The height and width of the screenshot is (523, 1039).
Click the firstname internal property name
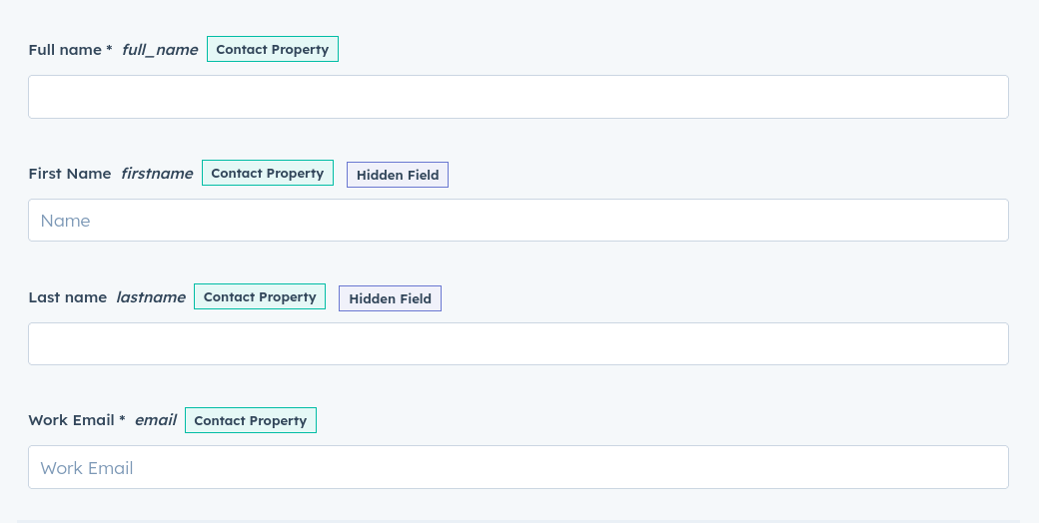tap(157, 174)
